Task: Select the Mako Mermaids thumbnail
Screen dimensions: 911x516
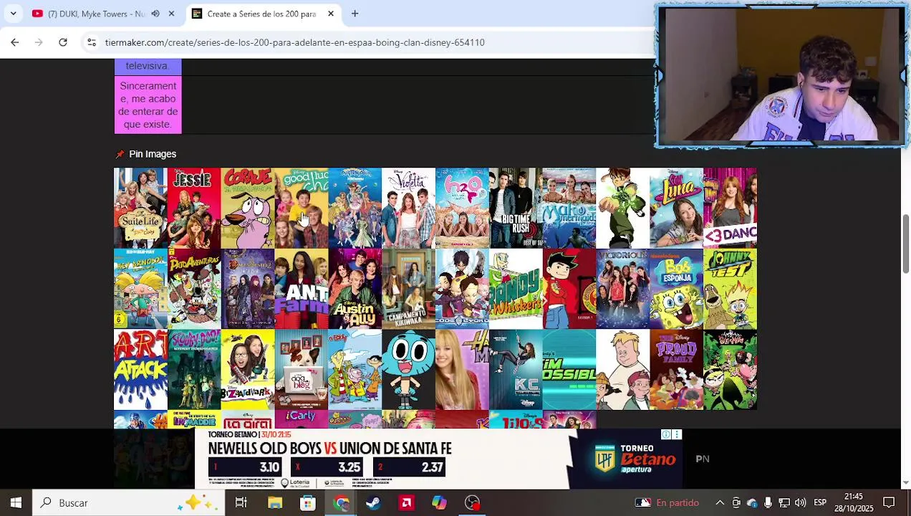Action: [569, 208]
